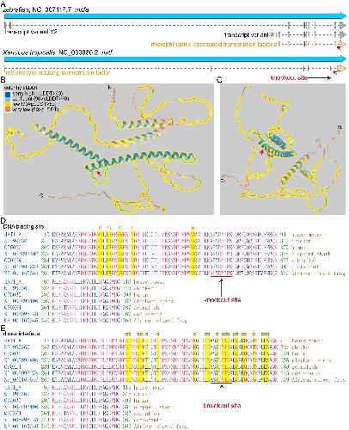This screenshot has width=349, height=430.
Task: Click 'human' in second DNA binding alignment block
Action: point(141,295)
